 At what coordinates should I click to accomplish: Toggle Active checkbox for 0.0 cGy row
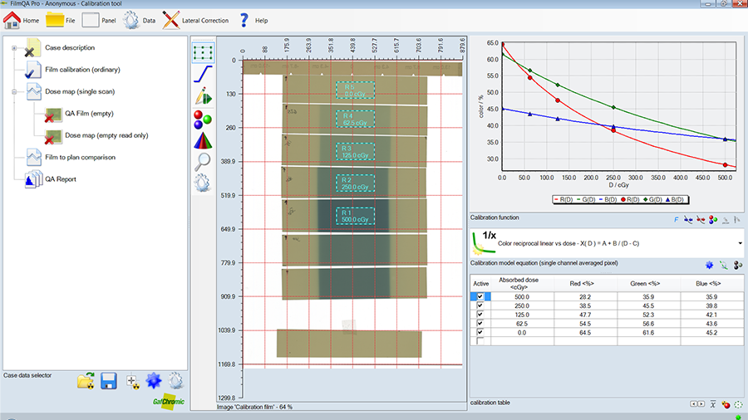point(481,333)
